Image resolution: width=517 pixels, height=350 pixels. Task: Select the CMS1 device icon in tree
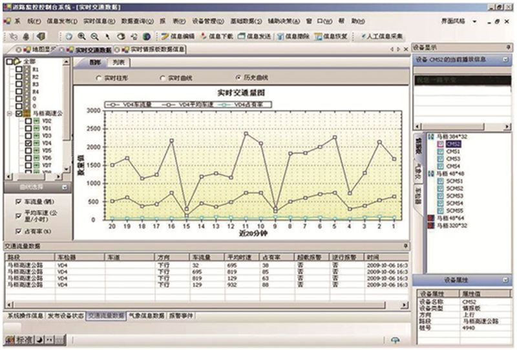click(441, 151)
